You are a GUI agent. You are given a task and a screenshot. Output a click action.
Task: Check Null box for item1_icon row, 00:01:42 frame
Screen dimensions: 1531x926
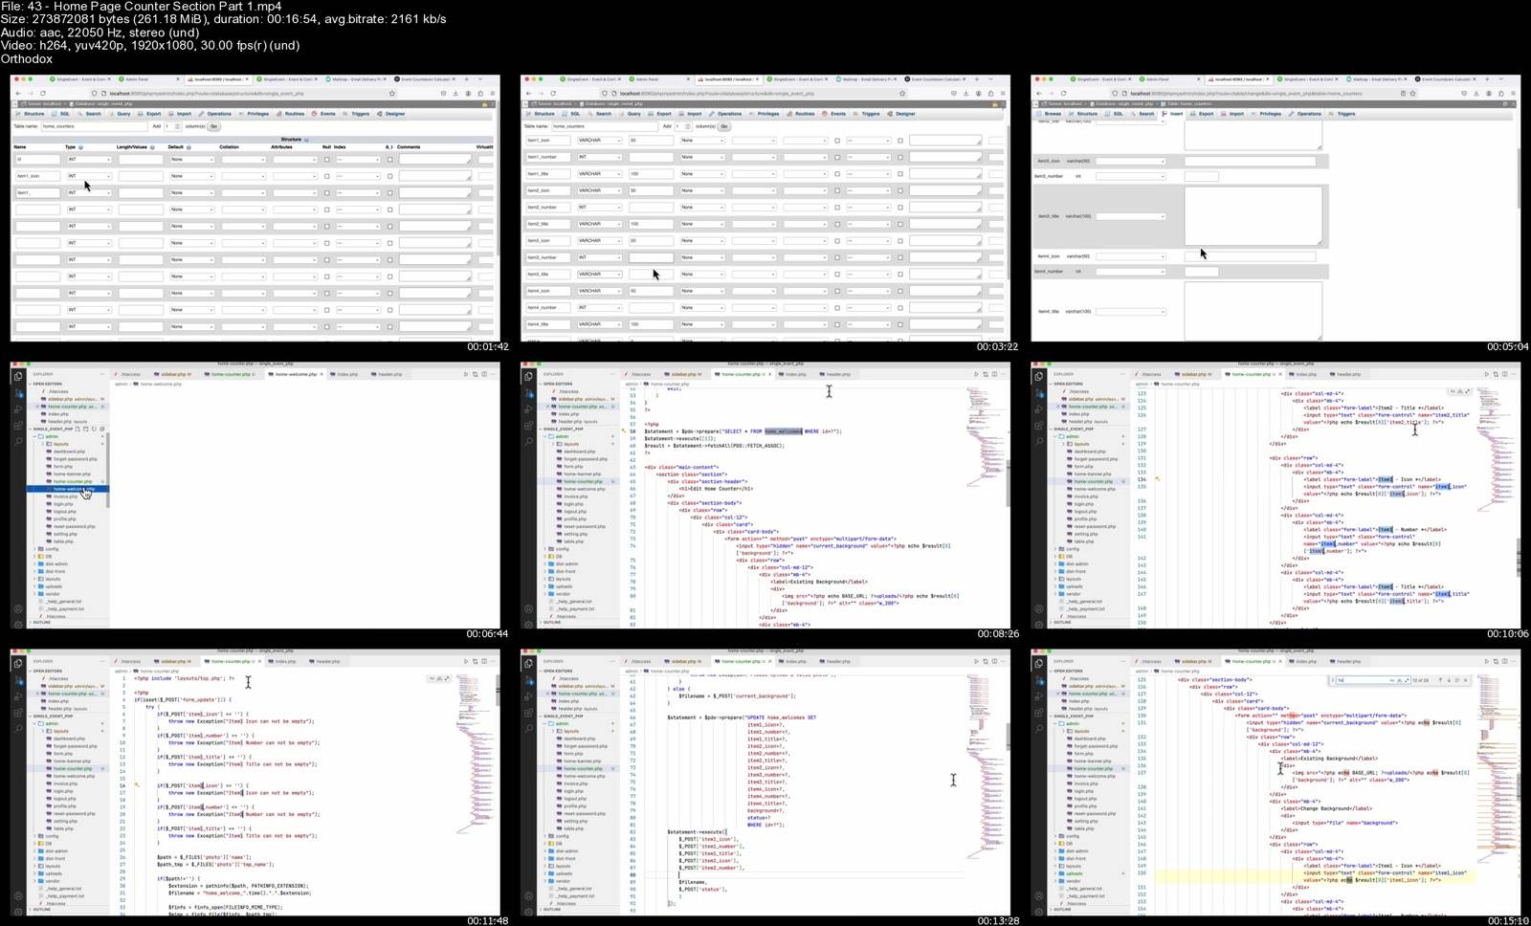(x=326, y=176)
